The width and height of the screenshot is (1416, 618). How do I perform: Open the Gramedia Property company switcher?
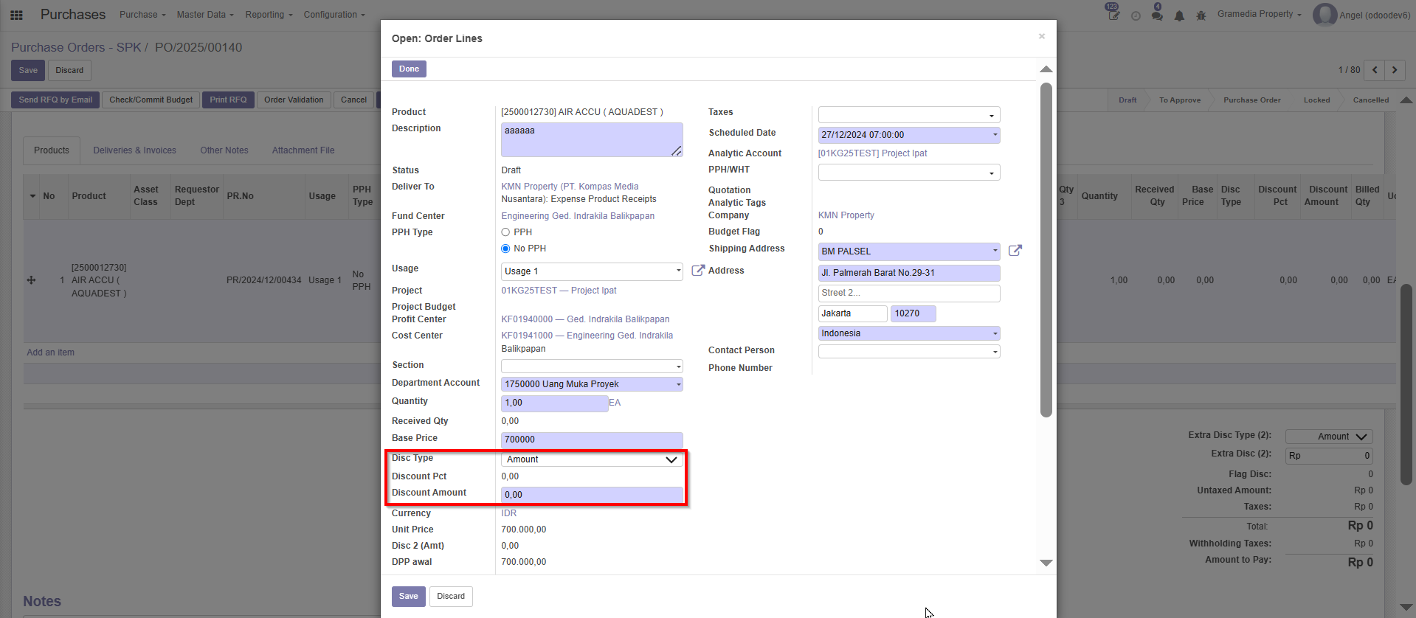(x=1259, y=14)
